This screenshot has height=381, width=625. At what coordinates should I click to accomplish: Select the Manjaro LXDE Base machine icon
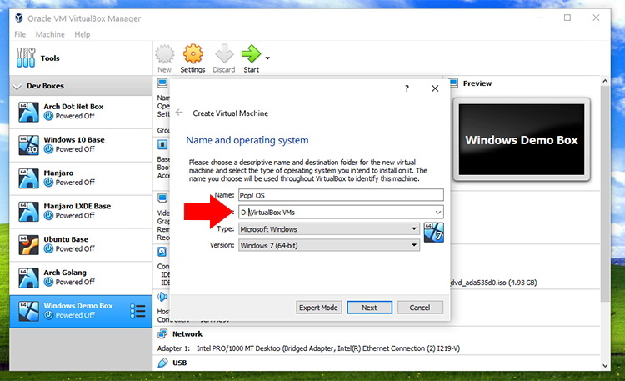28,211
